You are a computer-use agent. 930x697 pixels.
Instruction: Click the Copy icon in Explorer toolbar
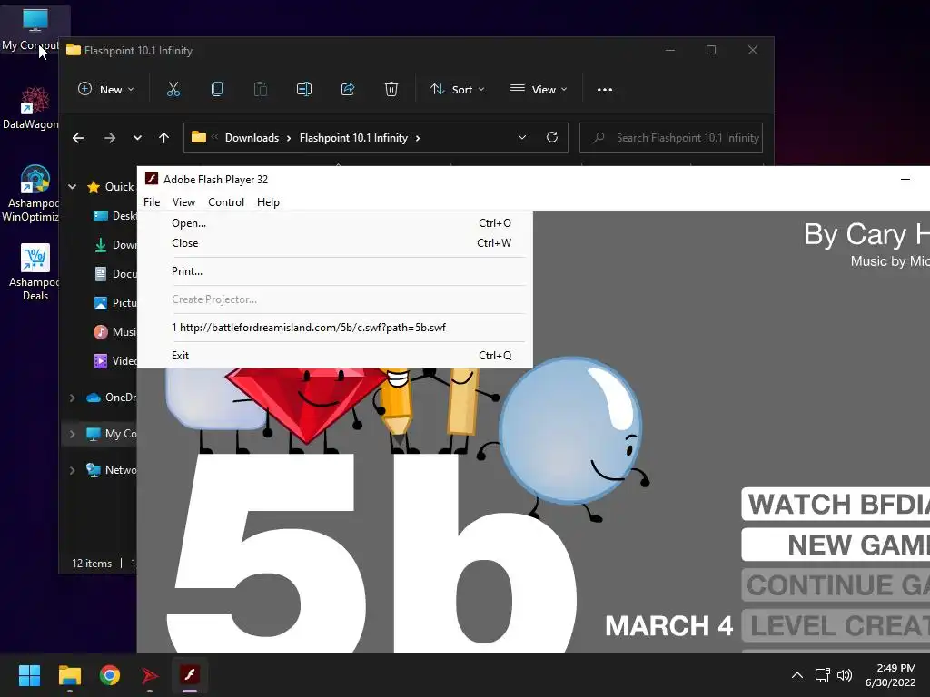[x=217, y=90]
